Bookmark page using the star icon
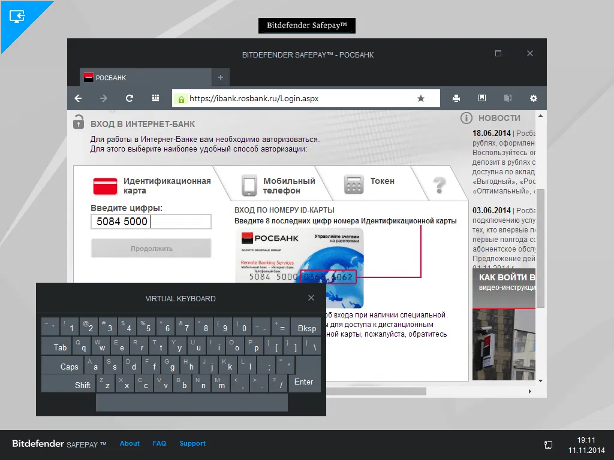Screen dimensions: 614x460 (x=421, y=98)
